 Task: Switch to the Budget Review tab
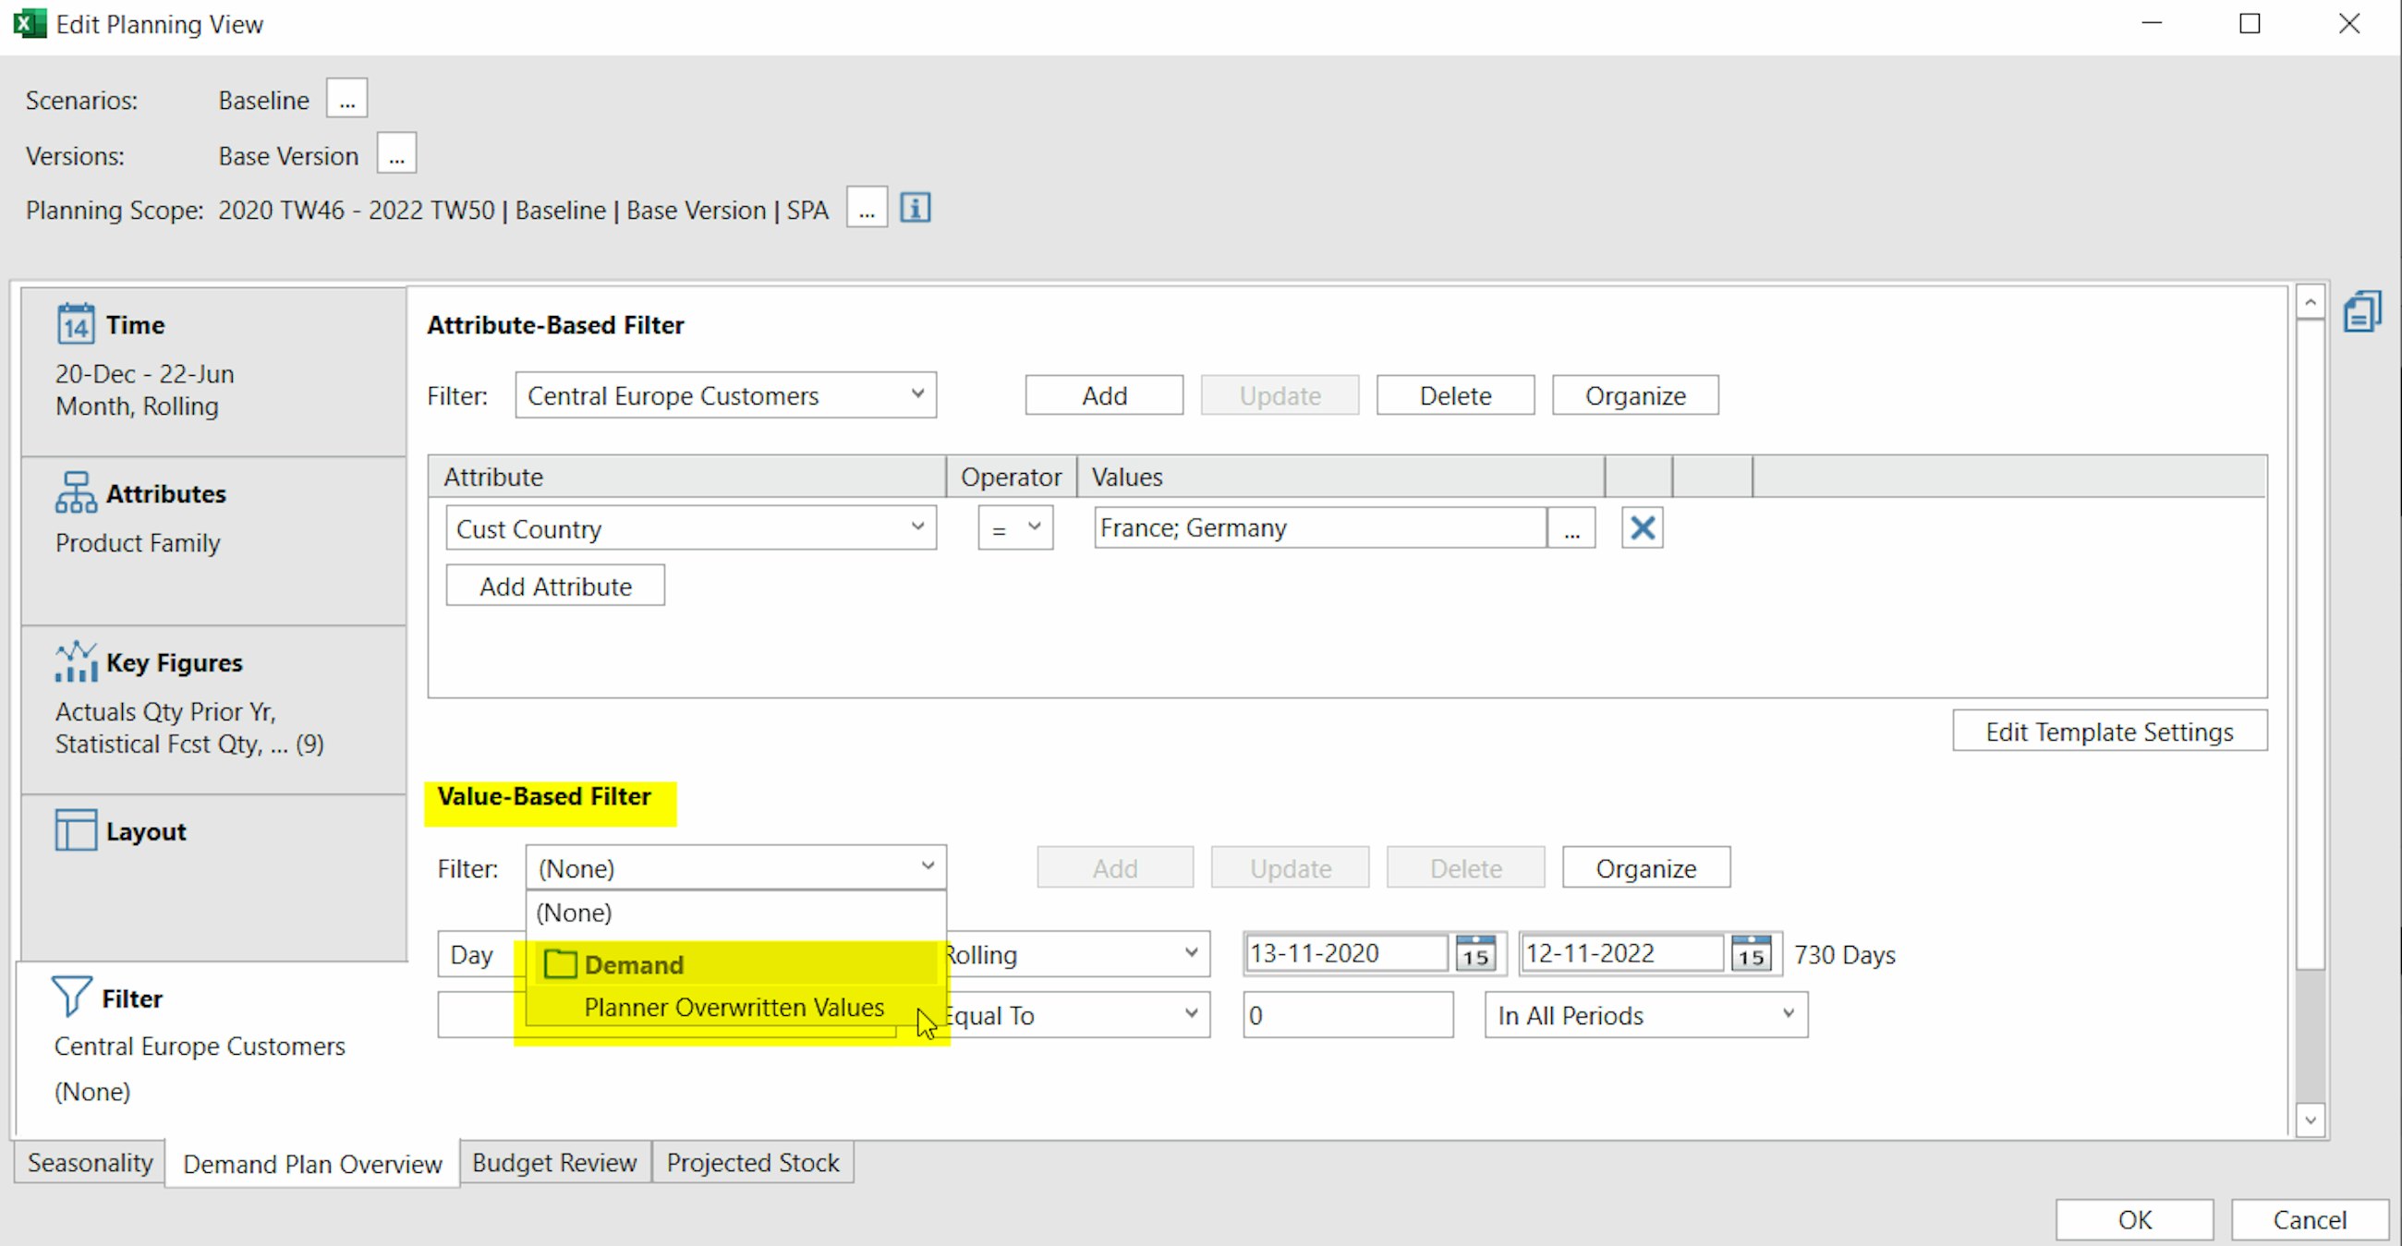click(554, 1162)
